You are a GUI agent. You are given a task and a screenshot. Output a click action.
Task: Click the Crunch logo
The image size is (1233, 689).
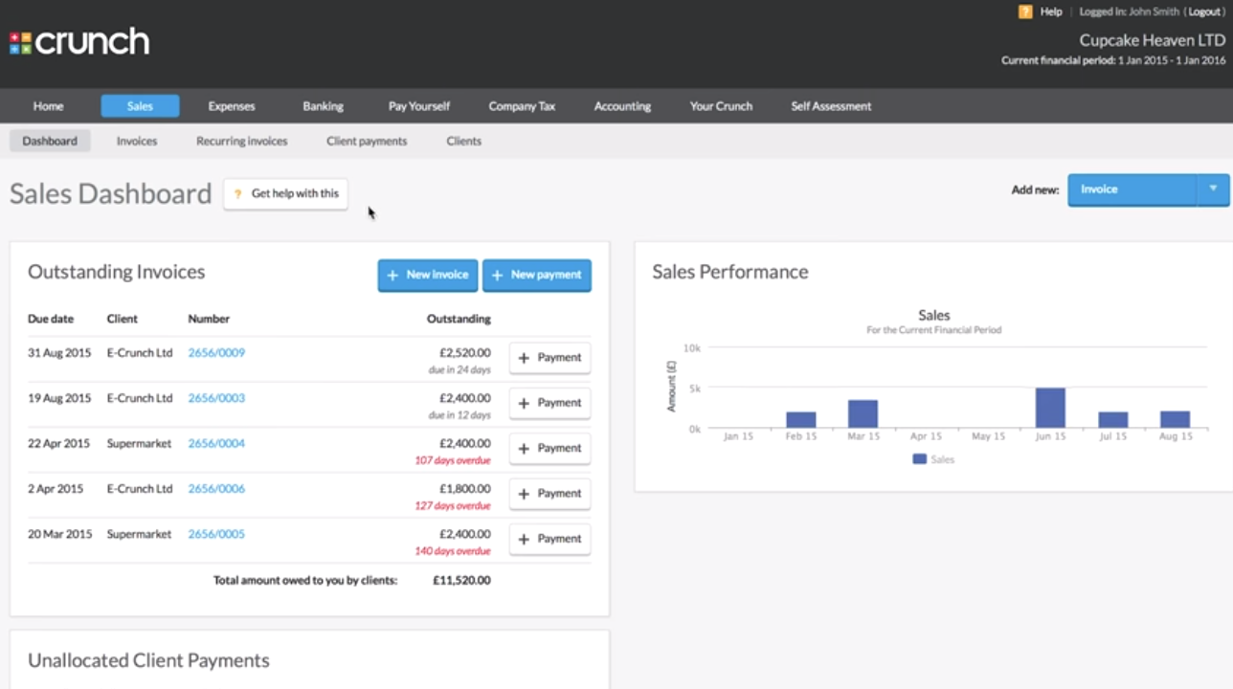pyautogui.click(x=79, y=42)
